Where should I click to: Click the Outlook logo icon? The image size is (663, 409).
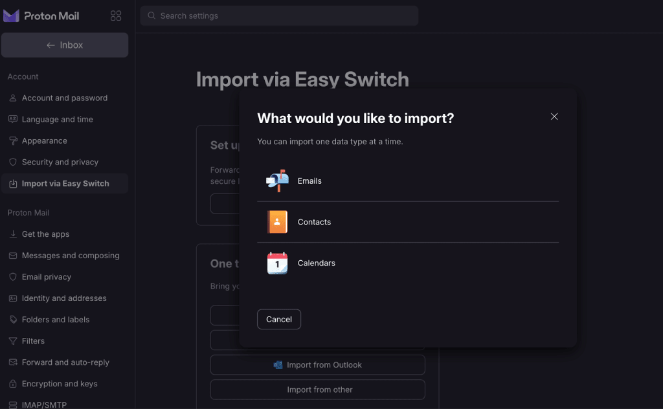[278, 364]
